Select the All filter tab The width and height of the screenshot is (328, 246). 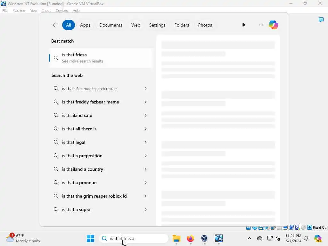tap(69, 25)
